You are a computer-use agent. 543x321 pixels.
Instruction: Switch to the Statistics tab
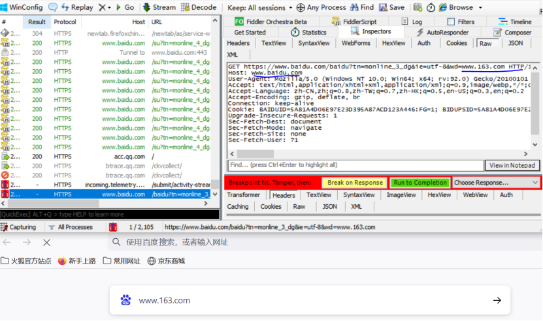tap(308, 33)
